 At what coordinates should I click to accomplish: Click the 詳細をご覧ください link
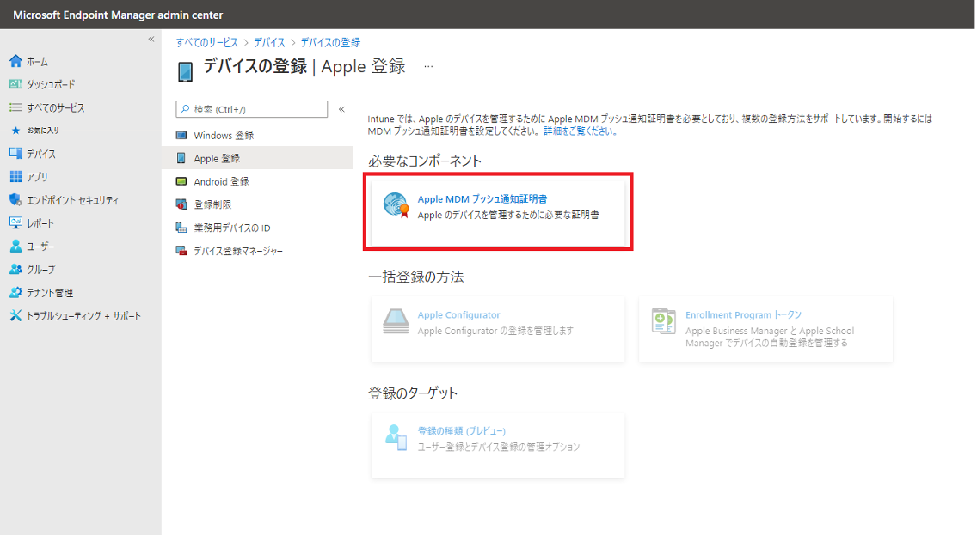click(580, 131)
